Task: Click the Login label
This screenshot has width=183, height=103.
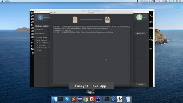Action: [145, 17]
